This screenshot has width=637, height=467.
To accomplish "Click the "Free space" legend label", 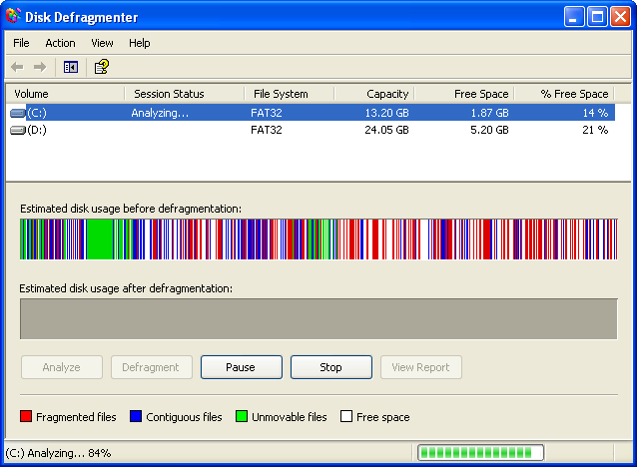I will (x=383, y=417).
